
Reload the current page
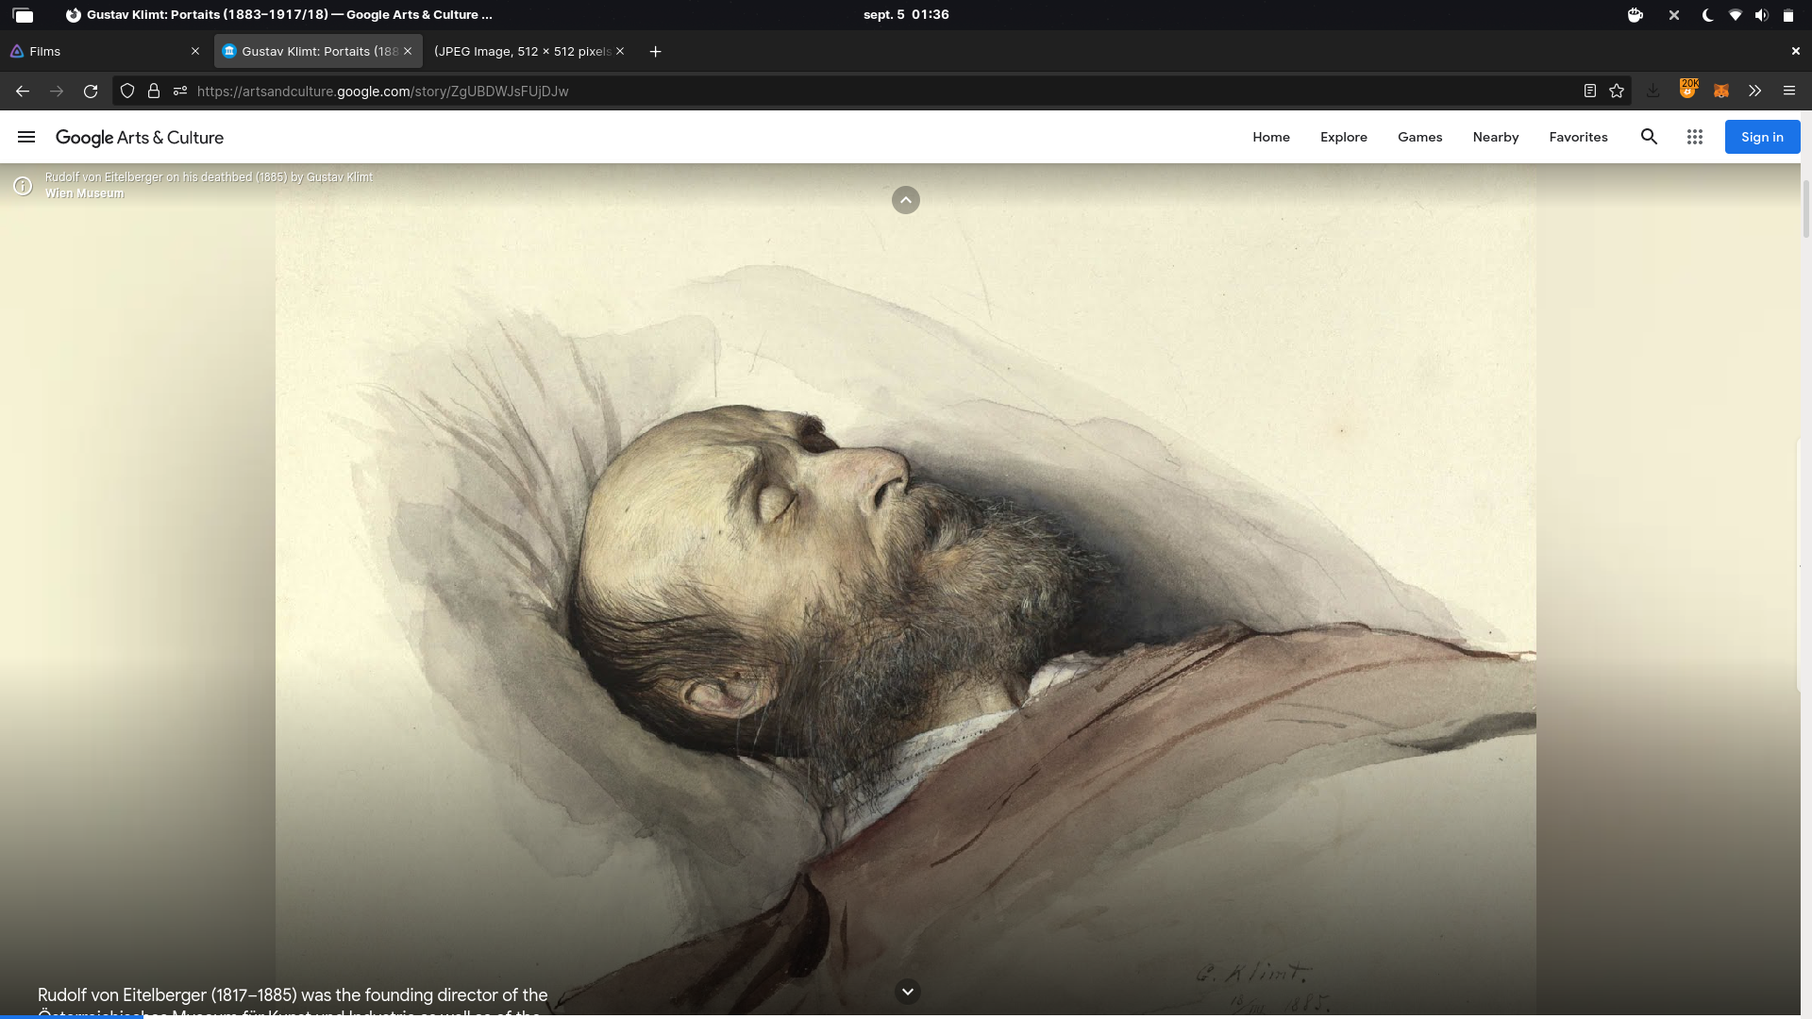click(x=91, y=92)
